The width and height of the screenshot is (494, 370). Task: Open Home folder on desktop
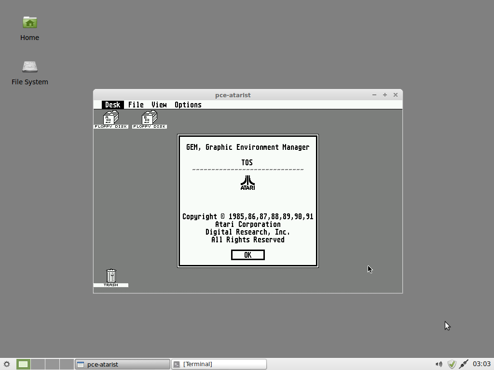(29, 28)
